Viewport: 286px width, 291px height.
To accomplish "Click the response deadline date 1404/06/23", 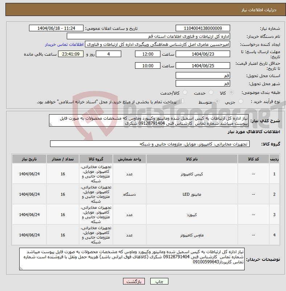I will coord(203,54).
